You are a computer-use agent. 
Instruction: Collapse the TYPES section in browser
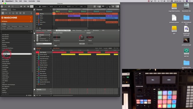2,24
